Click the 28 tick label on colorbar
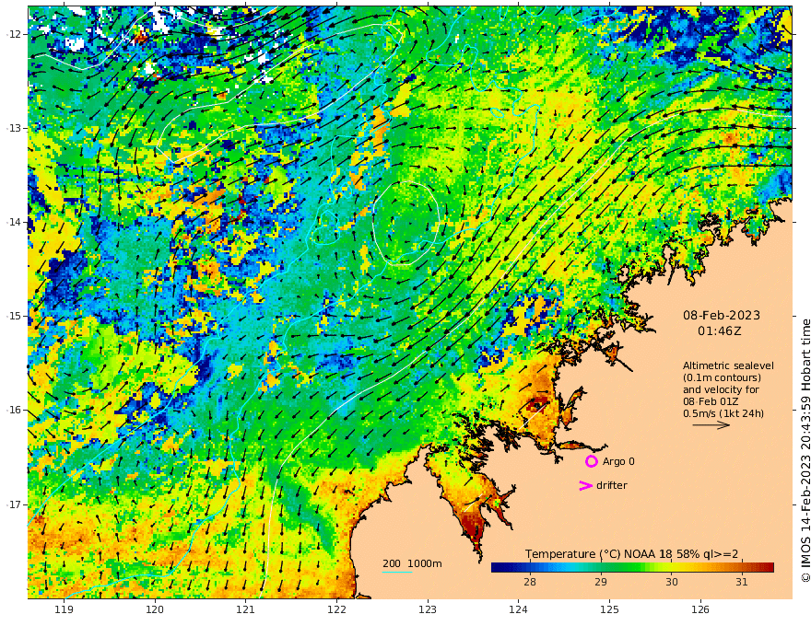 click(530, 582)
